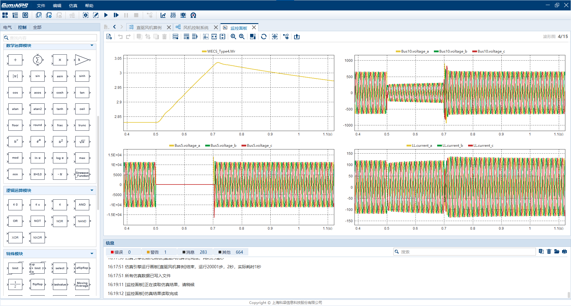Click the fit vertical height icon
The height and width of the screenshot is (306, 571).
222,37
